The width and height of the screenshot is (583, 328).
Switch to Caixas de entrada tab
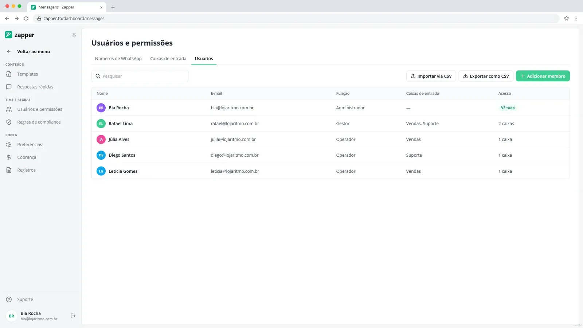(x=168, y=59)
